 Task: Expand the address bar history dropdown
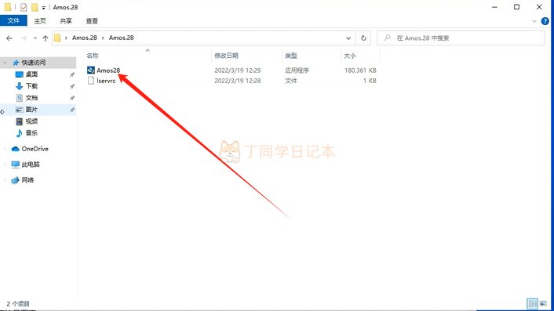pos(348,38)
